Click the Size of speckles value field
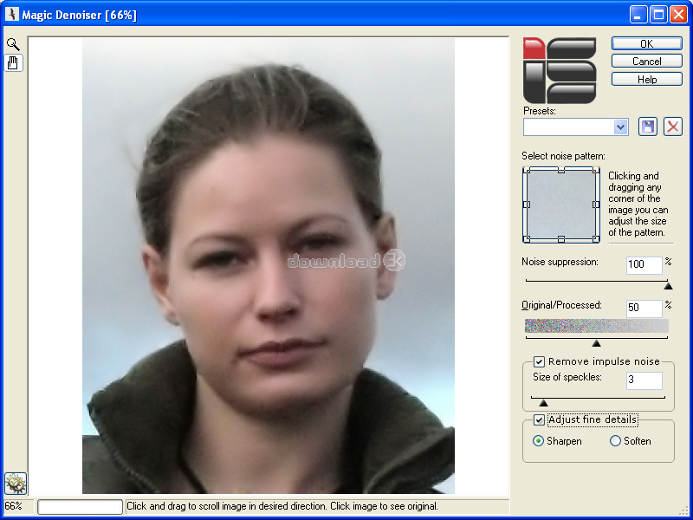The height and width of the screenshot is (520, 693). pos(644,380)
